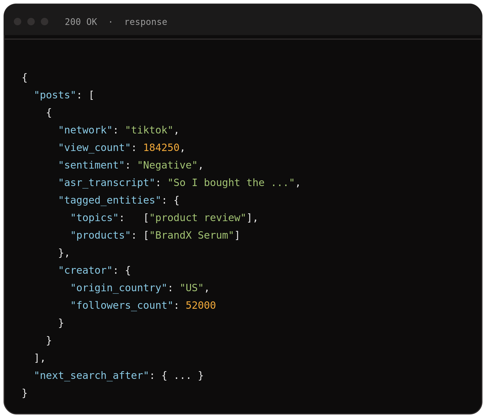Select the "US" string value
Screen dimensions: 486x418
tap(192, 288)
